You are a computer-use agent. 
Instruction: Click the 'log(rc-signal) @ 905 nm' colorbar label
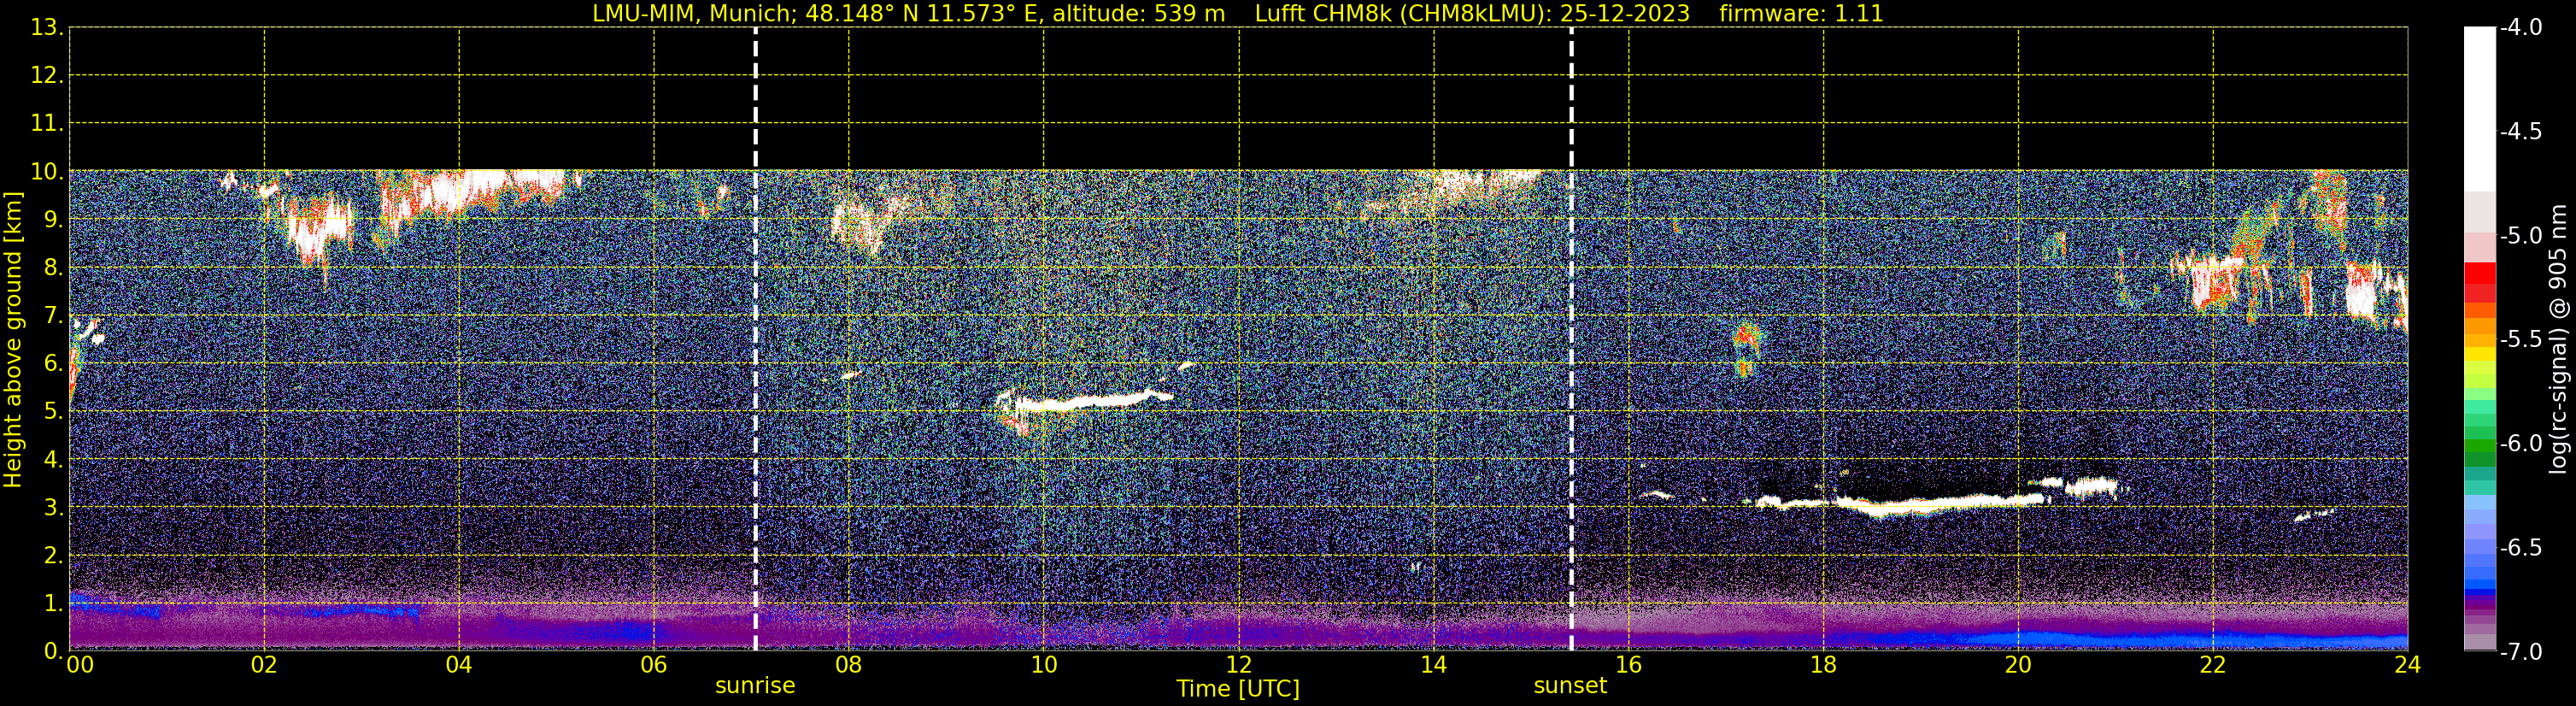pyautogui.click(x=2558, y=339)
